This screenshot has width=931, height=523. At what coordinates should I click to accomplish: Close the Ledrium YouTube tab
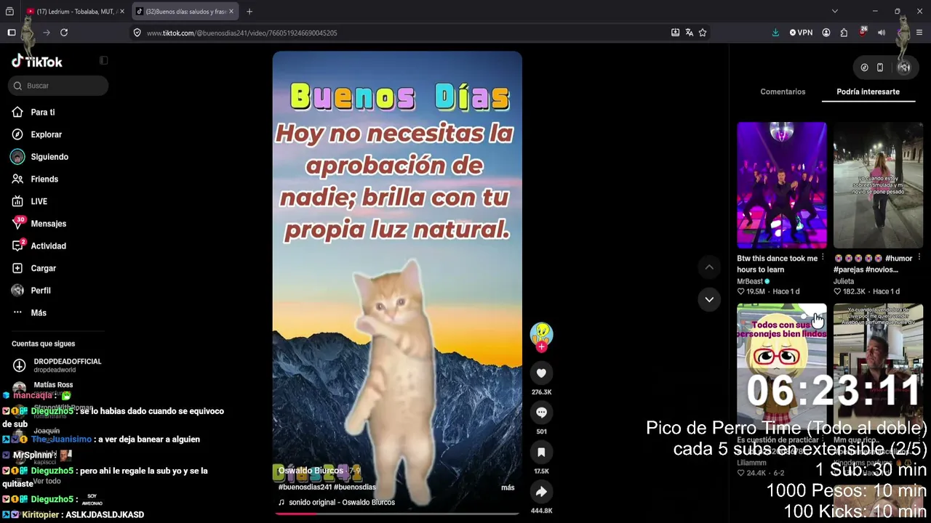122,12
